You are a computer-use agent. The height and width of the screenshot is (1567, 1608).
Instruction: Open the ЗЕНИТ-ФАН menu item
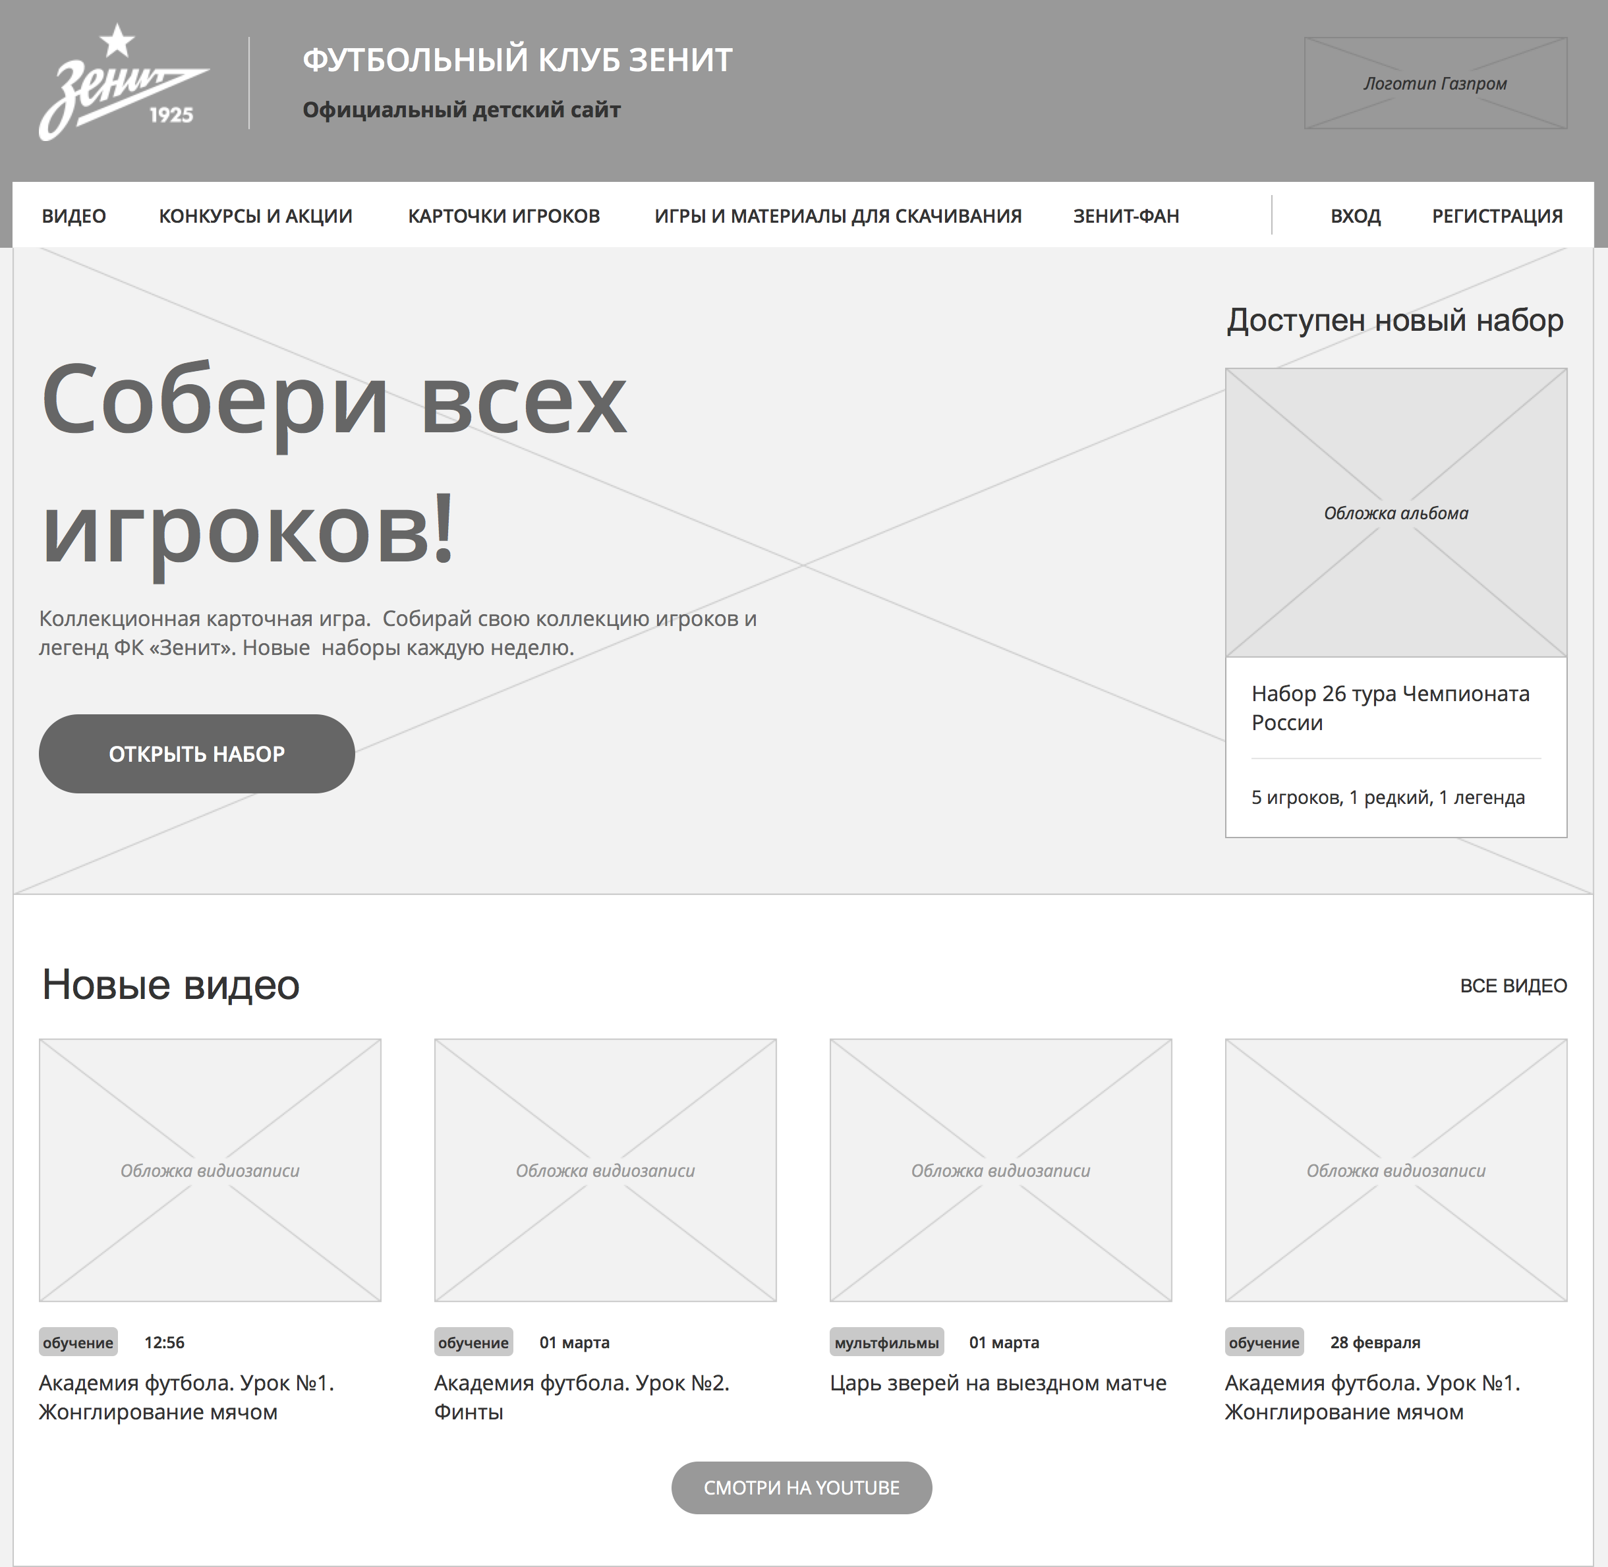[1126, 215]
